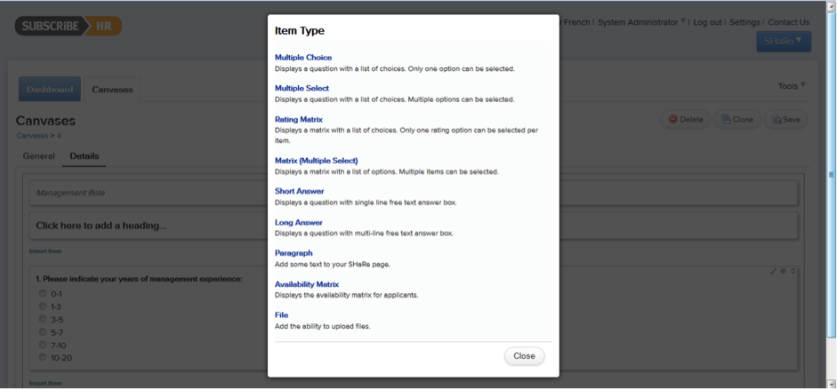Click the Clone canvas icon button
Image resolution: width=837 pixels, height=389 pixels.
736,119
